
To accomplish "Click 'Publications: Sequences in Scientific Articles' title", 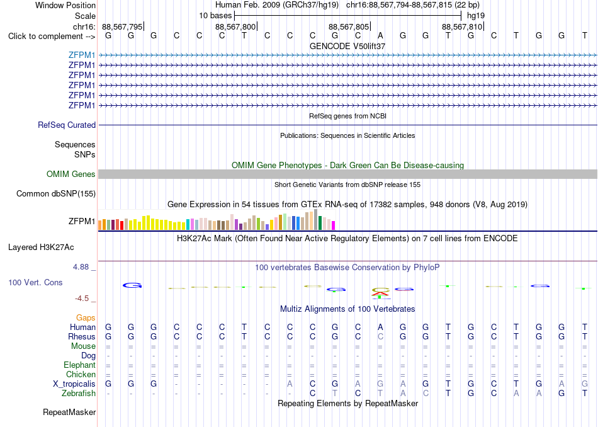I will (347, 135).
